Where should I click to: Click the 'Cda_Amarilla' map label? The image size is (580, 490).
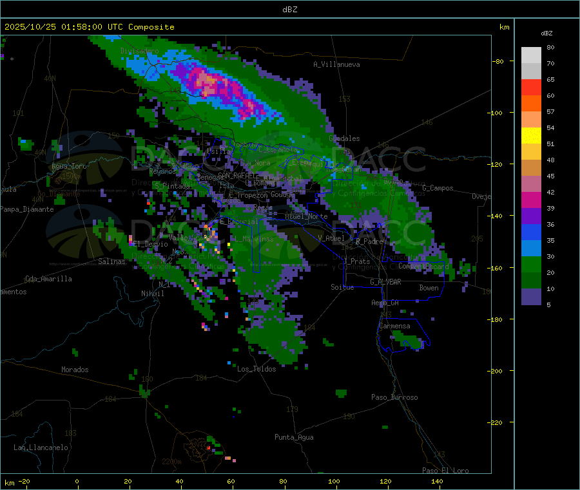coord(48,279)
